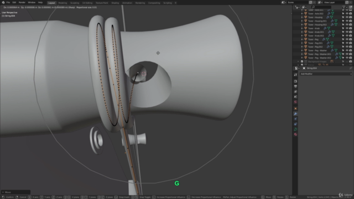The image size is (354, 199).
Task: Click the Blender logo icon
Action: coord(3,2)
